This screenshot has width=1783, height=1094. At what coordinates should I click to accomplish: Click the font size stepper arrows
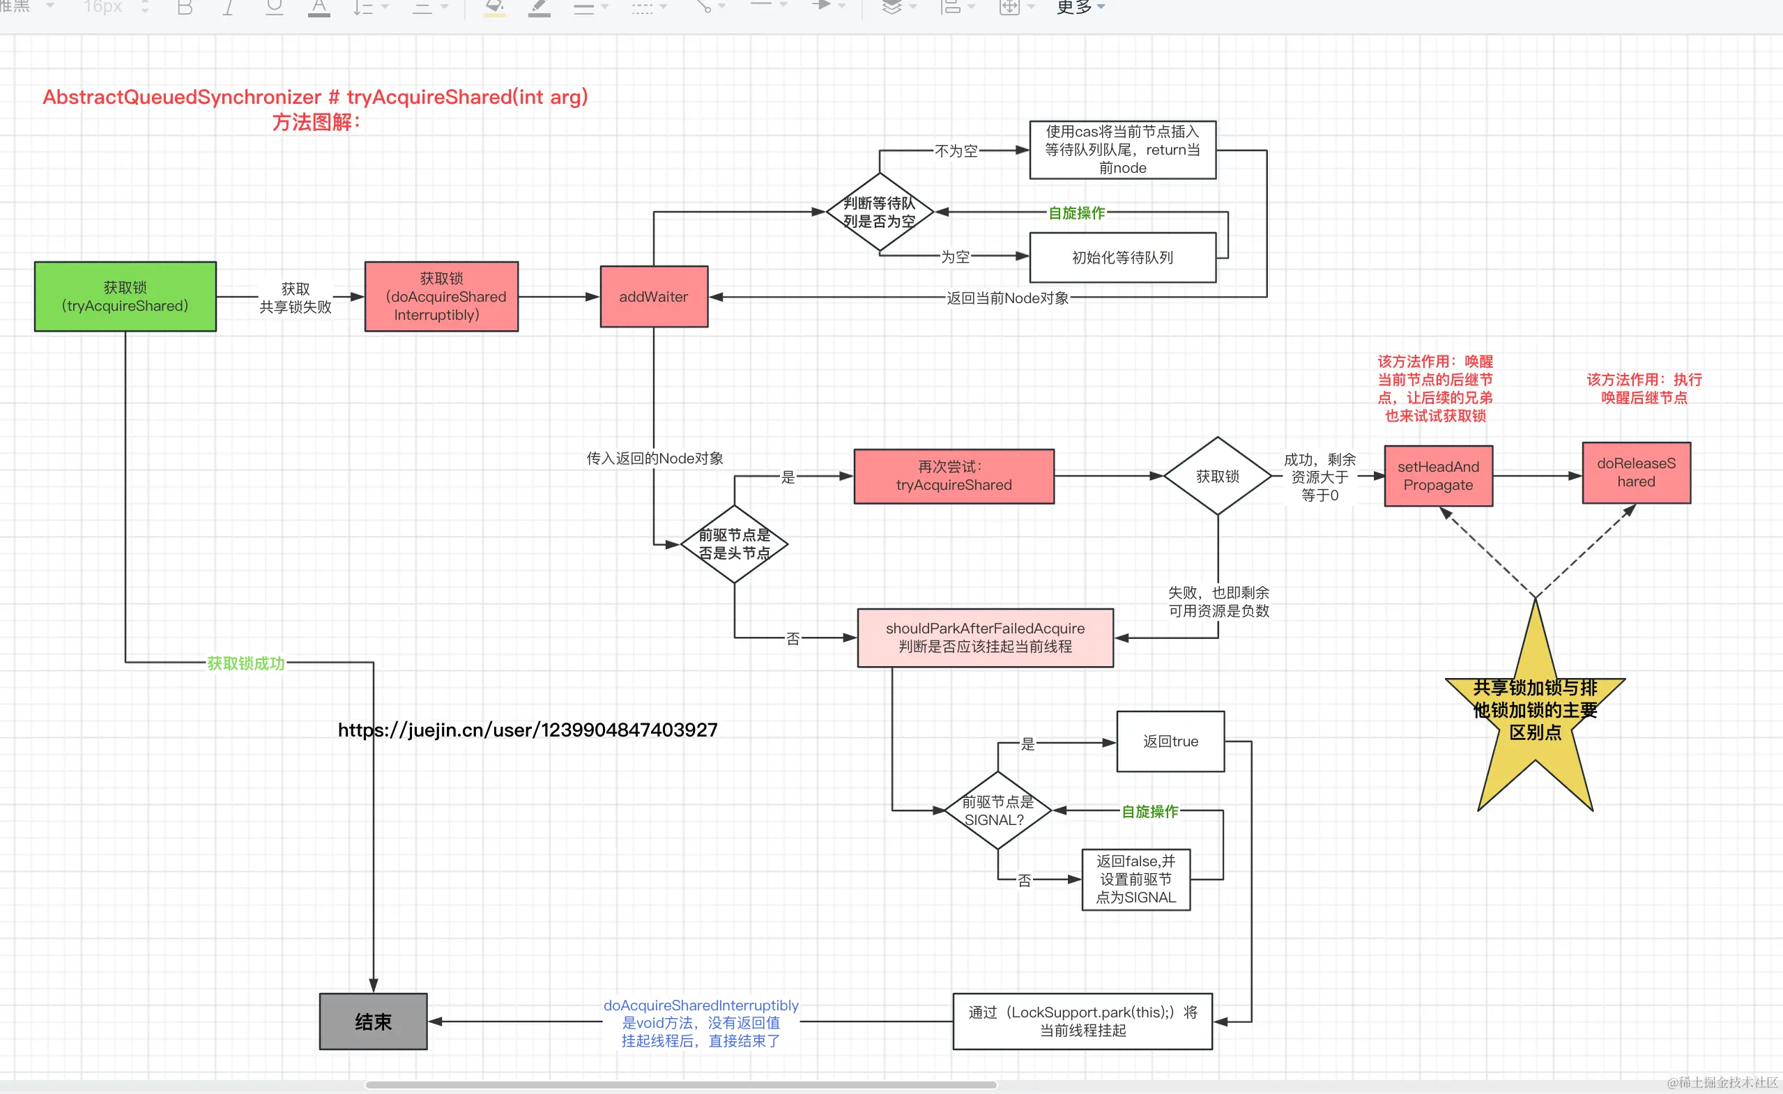click(x=145, y=7)
